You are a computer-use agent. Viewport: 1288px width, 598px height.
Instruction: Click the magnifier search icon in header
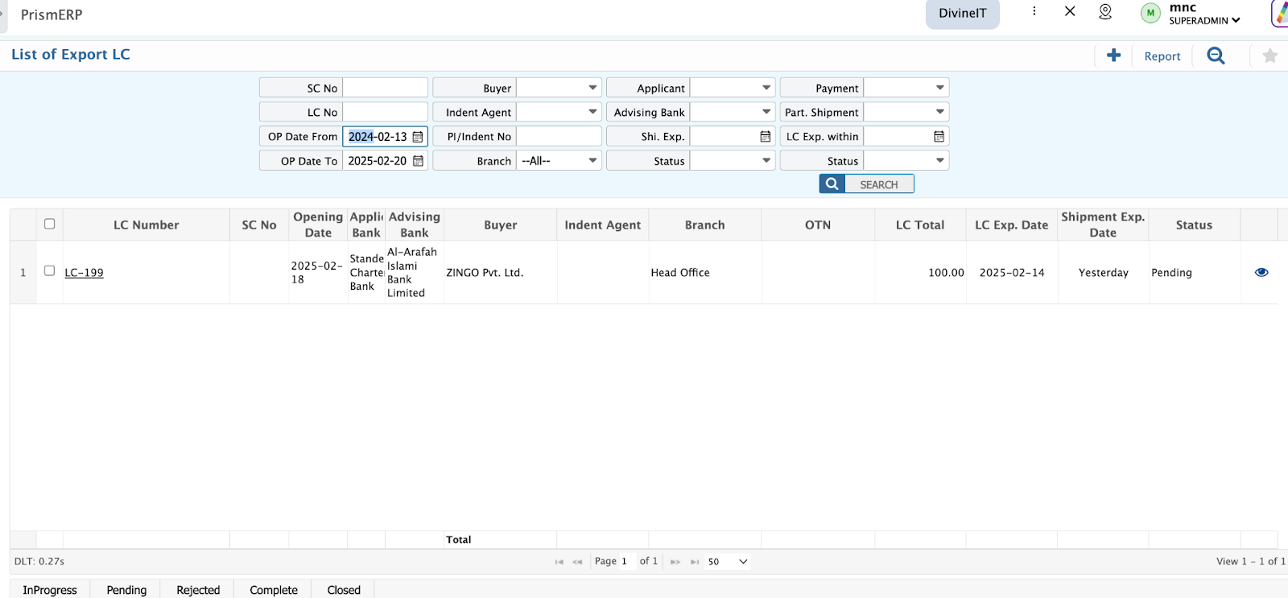coord(1216,56)
